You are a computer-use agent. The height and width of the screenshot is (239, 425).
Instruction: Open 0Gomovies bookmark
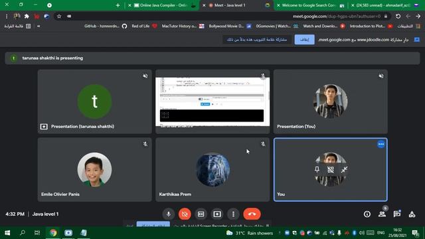277,26
